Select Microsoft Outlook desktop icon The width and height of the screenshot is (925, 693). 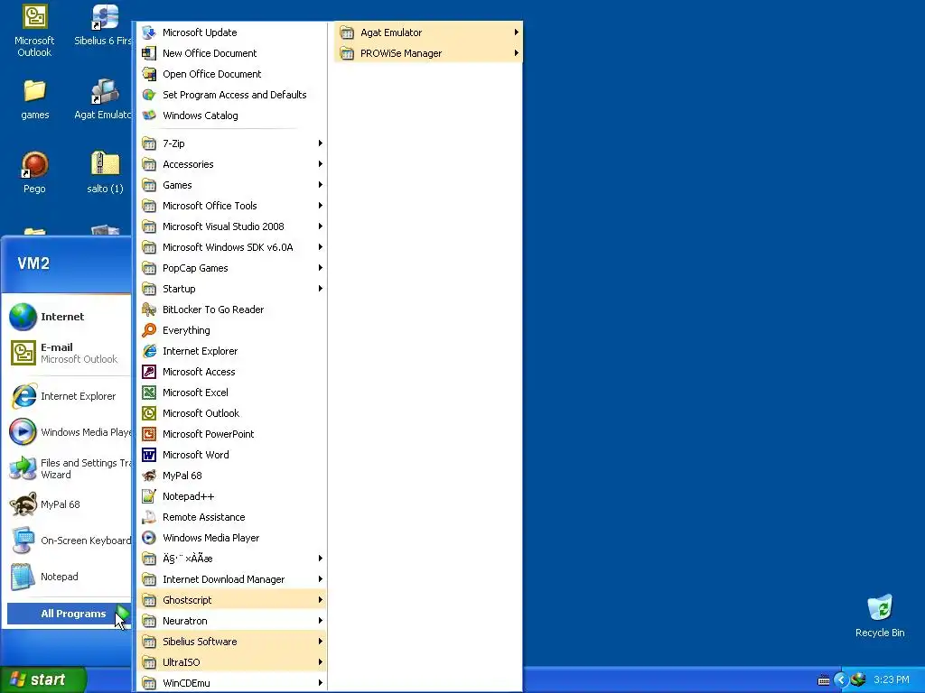34,32
